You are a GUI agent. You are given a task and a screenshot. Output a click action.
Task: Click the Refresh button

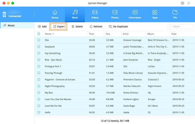96,26
